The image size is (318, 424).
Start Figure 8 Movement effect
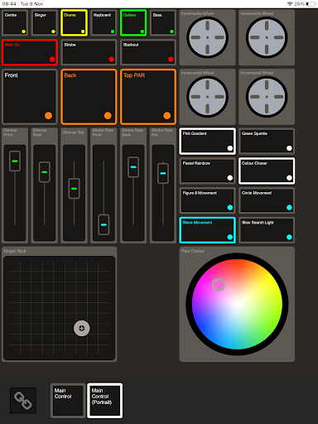pyautogui.click(x=207, y=200)
